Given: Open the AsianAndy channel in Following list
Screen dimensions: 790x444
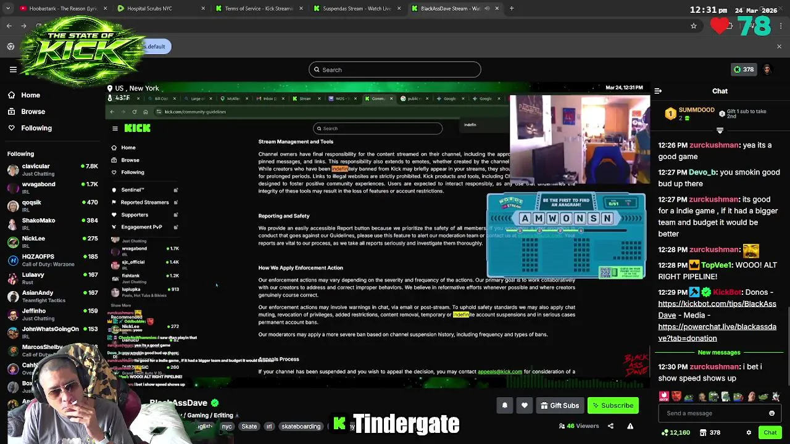Looking at the screenshot, I should pyautogui.click(x=52, y=296).
